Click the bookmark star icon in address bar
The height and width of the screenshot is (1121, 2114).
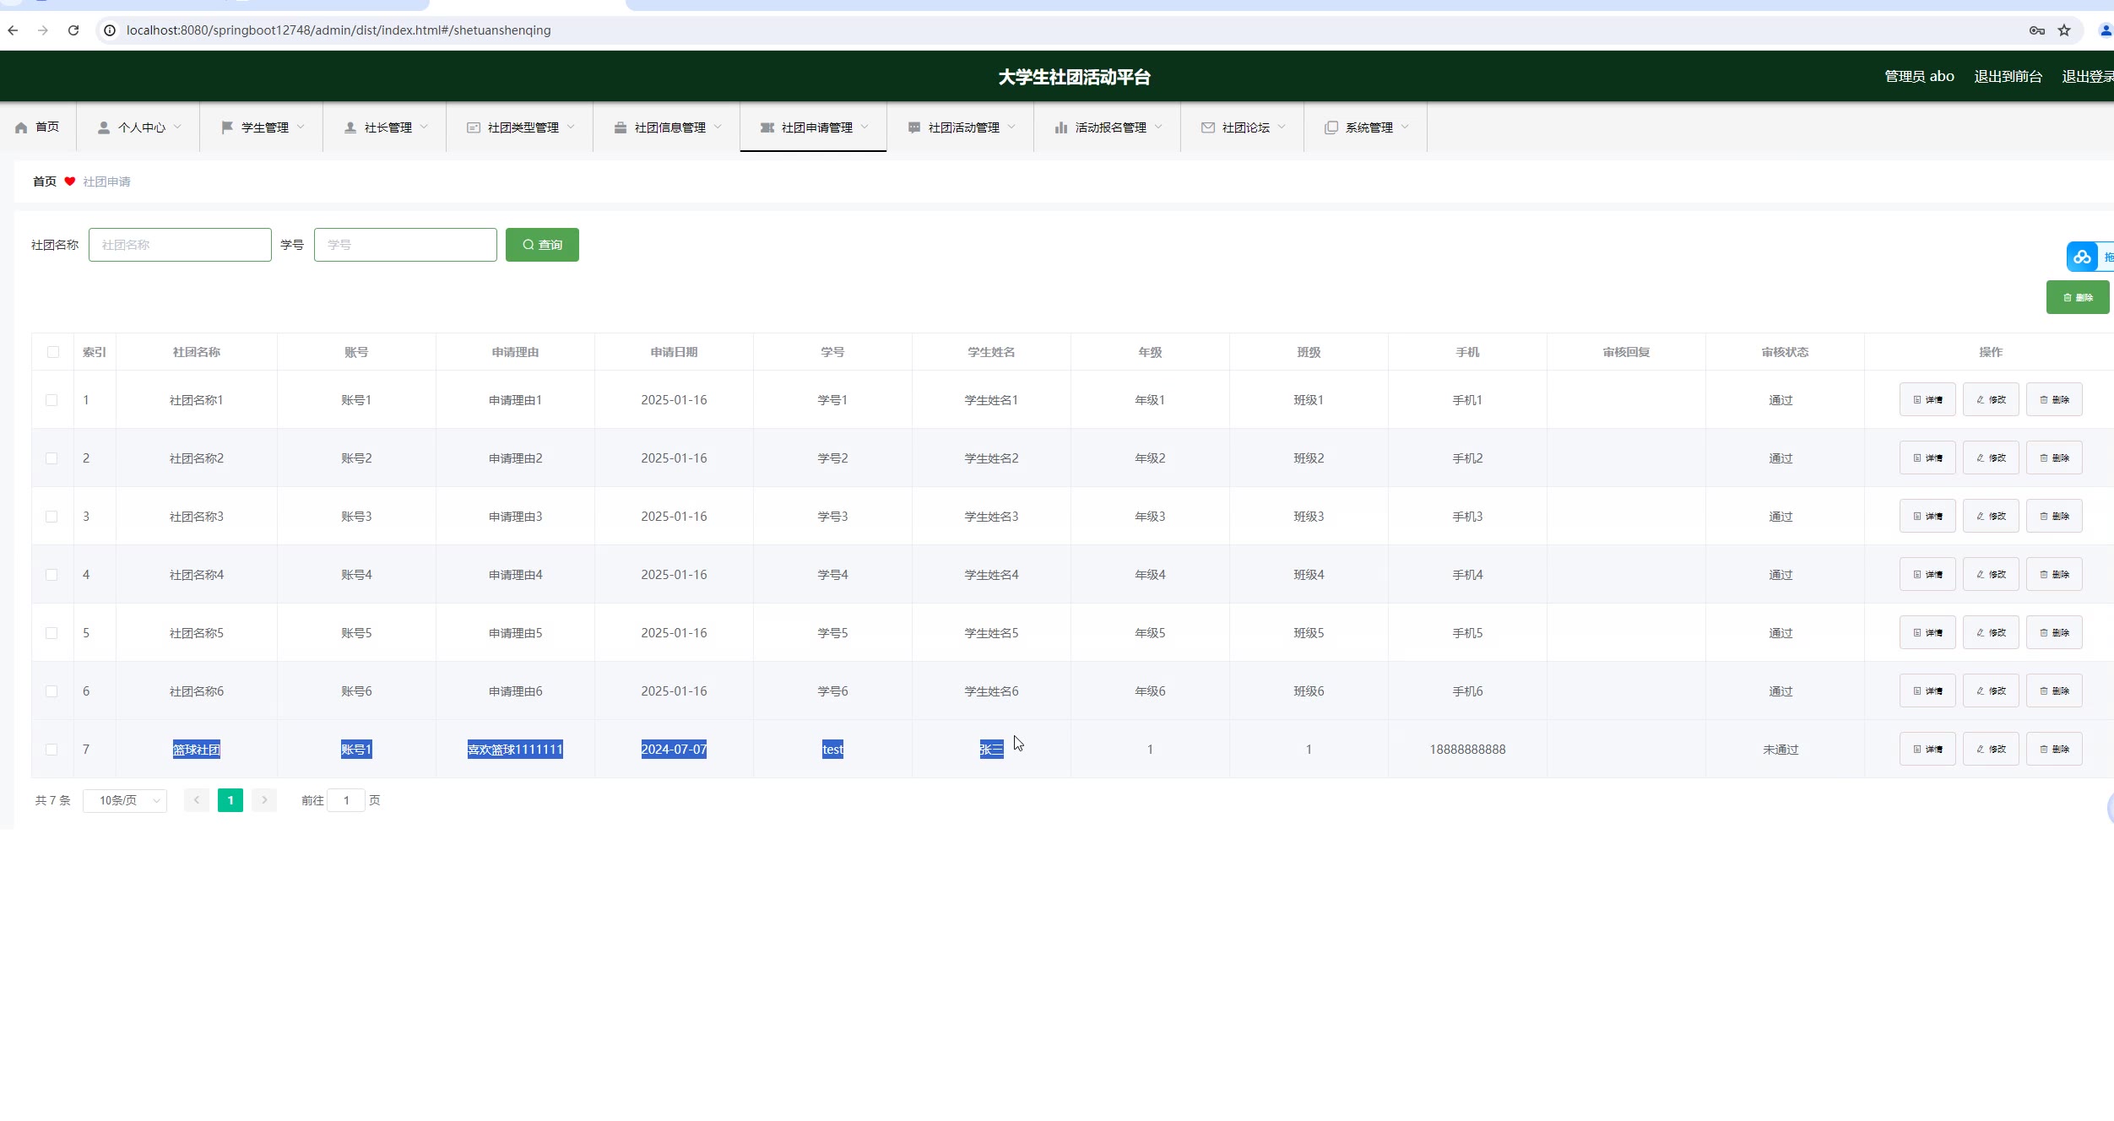(x=2064, y=30)
